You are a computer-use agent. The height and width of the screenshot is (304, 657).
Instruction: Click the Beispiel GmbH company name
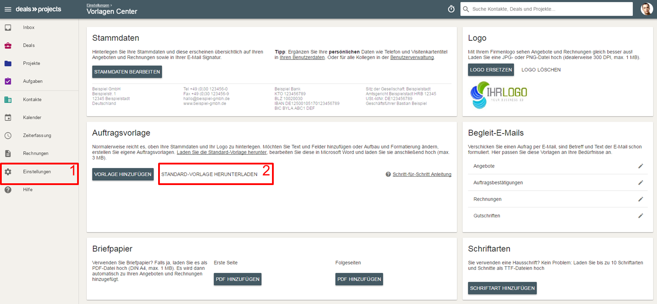(x=106, y=89)
